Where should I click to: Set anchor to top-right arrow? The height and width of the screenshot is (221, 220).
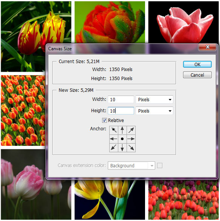click(x=131, y=130)
